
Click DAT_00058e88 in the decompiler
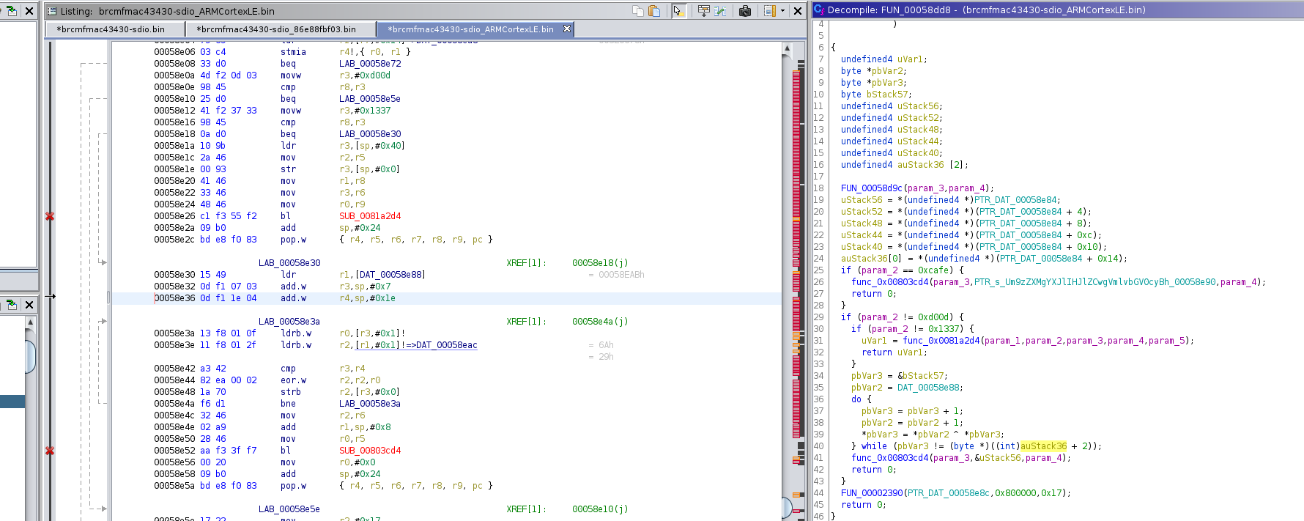point(930,388)
